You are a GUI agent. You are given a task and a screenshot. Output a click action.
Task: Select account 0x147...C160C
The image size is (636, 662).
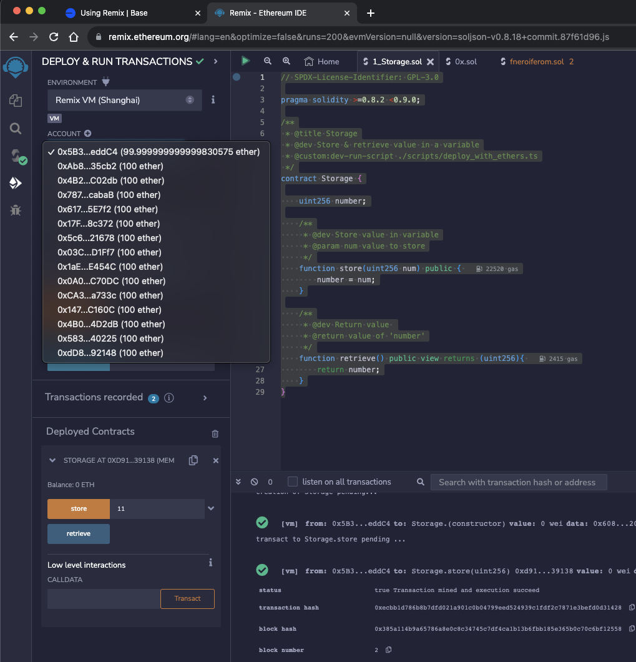156,310
